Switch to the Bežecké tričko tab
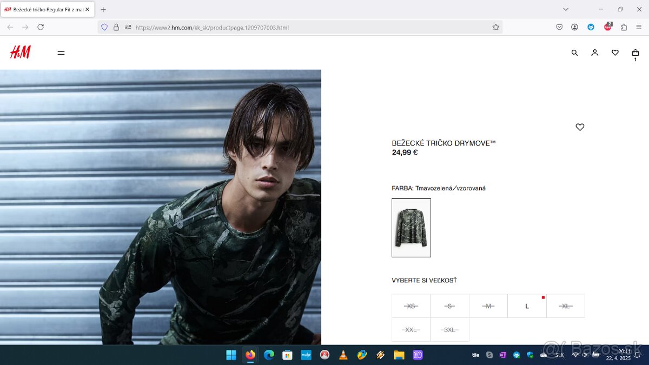Screen dimensions: 649x365 (x=44, y=9)
